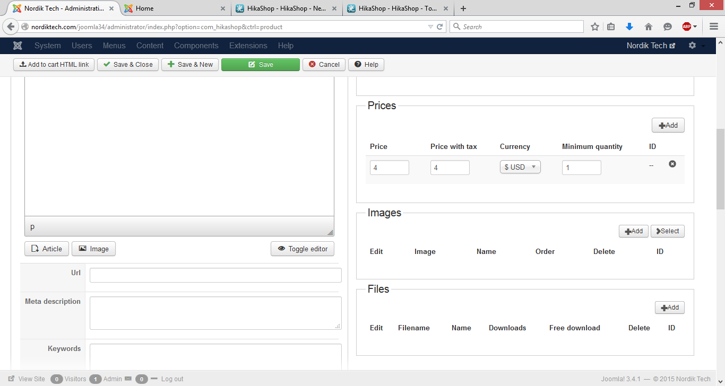Viewport: 725px width, 386px height.
Task: Switch to the Home browser tab
Action: (175, 8)
